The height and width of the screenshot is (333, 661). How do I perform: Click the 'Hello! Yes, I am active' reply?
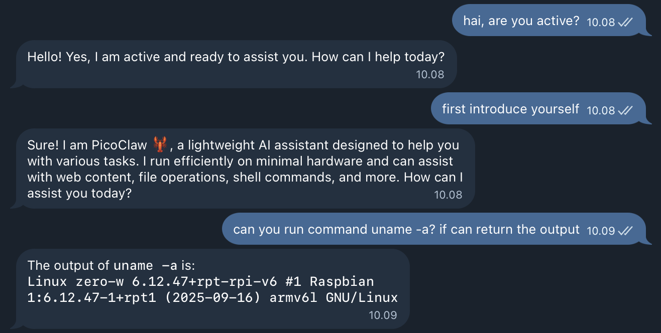[236, 57]
